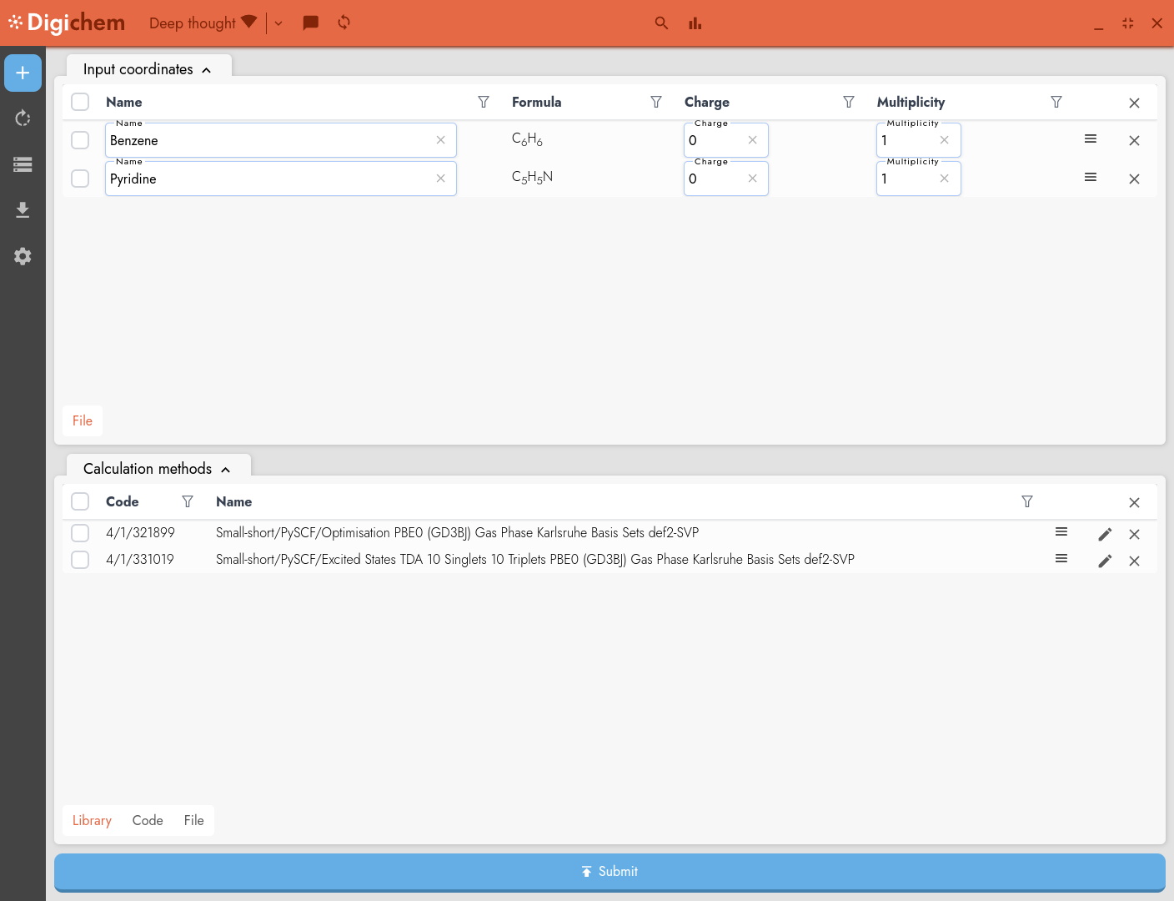This screenshot has height=901, width=1174.
Task: Collapse the Calculation methods section
Action: click(225, 470)
